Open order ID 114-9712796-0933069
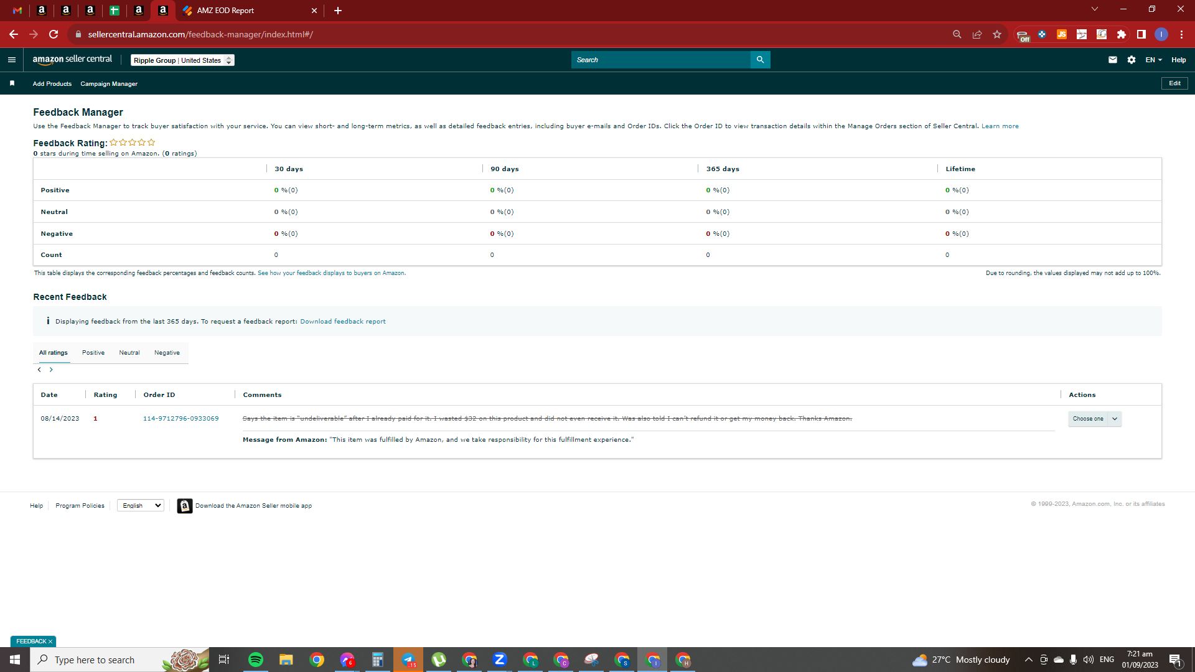This screenshot has width=1195, height=672. coord(181,419)
